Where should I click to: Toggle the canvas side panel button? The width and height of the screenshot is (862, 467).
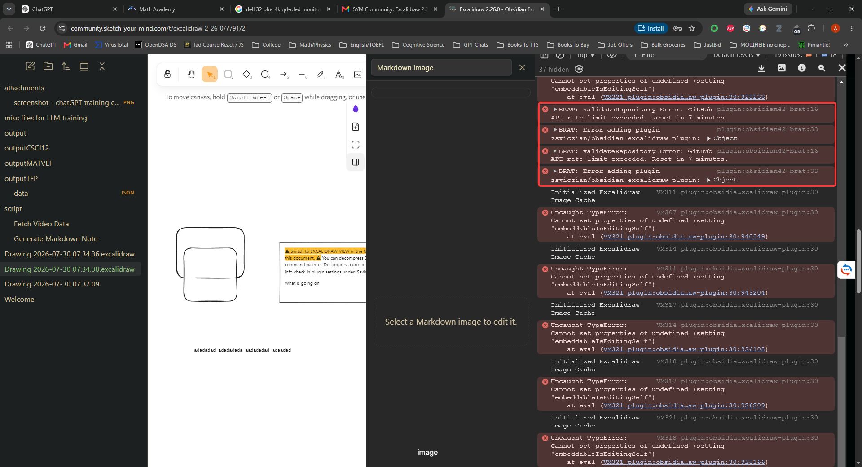point(356,162)
